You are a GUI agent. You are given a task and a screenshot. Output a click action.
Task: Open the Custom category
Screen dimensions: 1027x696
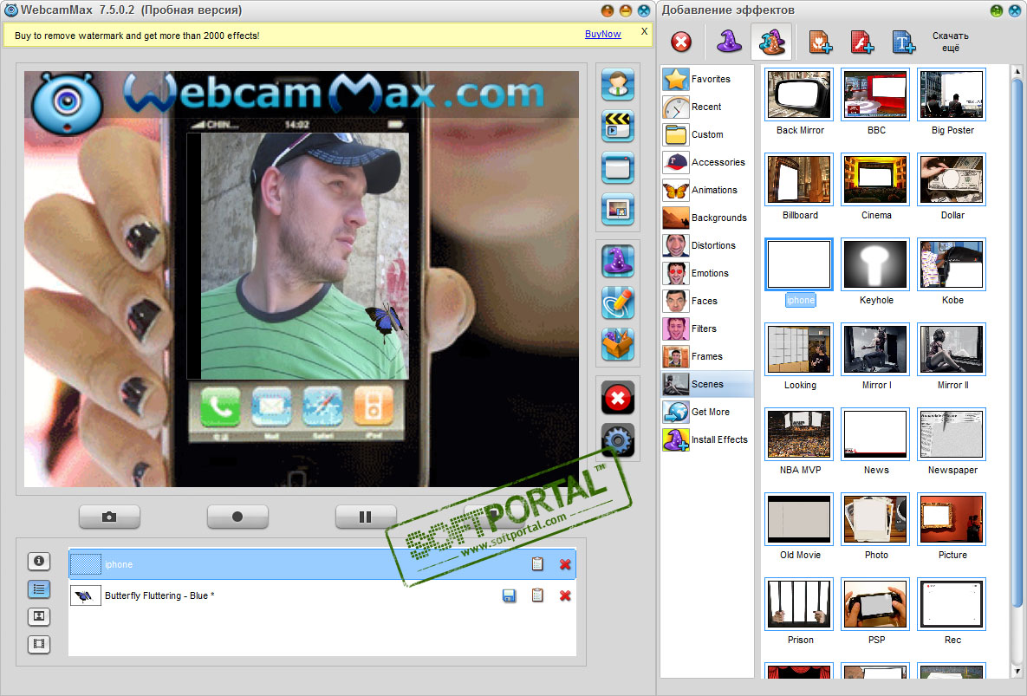(x=707, y=134)
